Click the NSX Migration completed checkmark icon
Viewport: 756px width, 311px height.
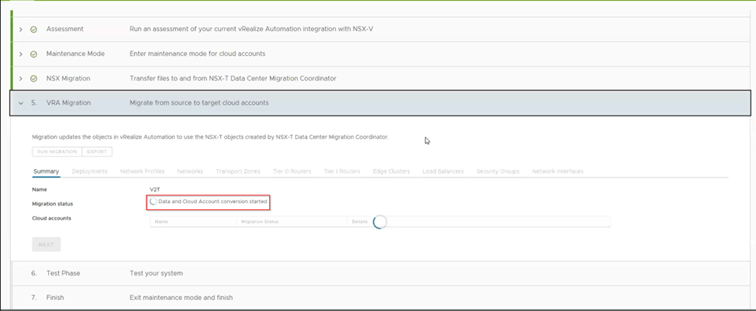tap(33, 78)
